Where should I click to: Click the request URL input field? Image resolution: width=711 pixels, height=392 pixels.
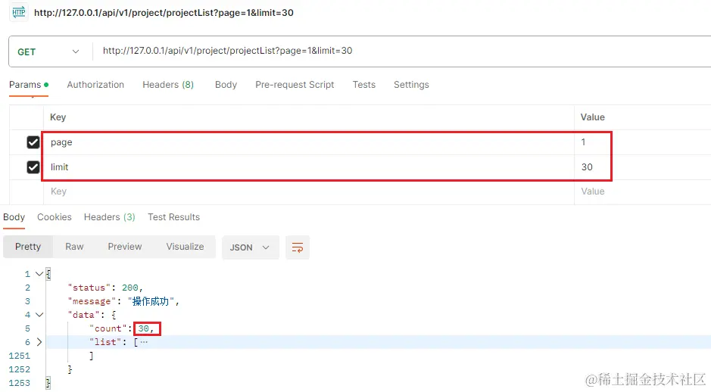click(x=402, y=51)
